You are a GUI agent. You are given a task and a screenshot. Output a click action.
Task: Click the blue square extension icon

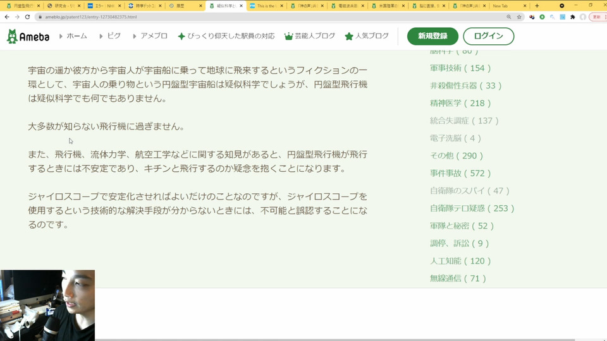click(x=563, y=17)
